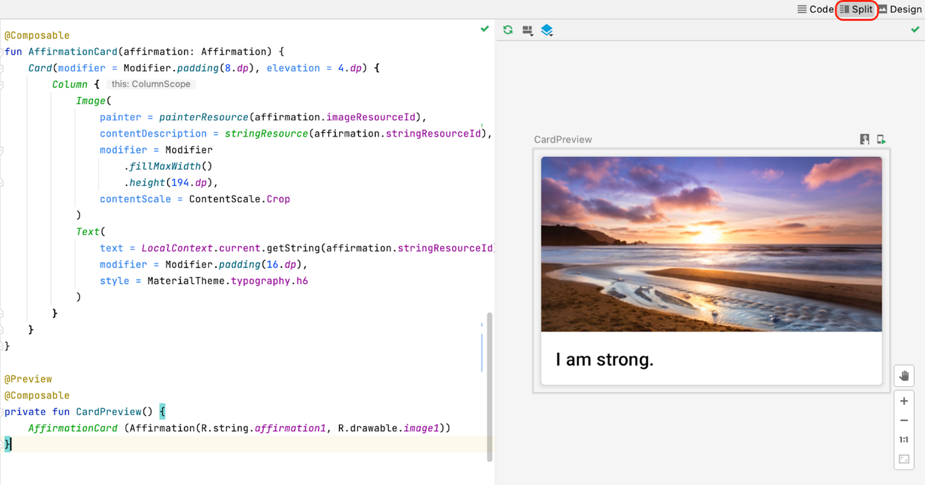Run CardPreview on device icon
Viewport: 925px width, 485px height.
tap(881, 139)
